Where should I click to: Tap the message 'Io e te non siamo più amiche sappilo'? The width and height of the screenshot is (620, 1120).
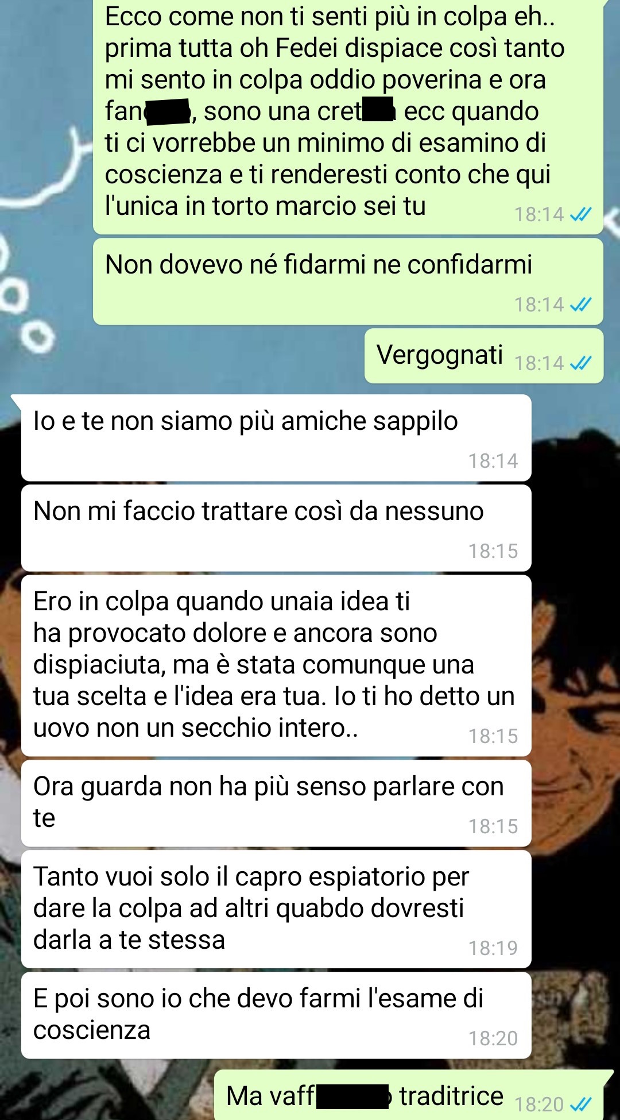point(276,437)
